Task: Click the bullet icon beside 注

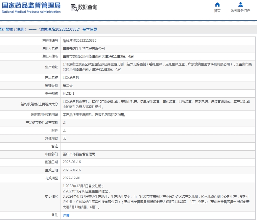Action: click(53, 215)
